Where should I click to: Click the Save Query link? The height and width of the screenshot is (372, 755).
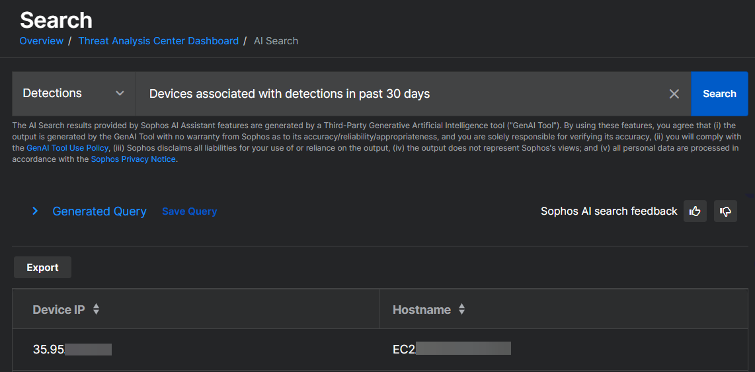tap(189, 211)
